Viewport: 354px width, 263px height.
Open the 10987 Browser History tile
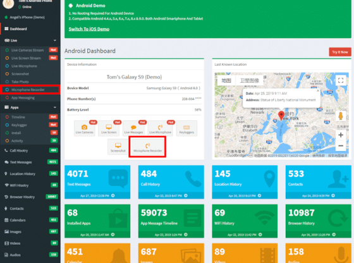319,221
